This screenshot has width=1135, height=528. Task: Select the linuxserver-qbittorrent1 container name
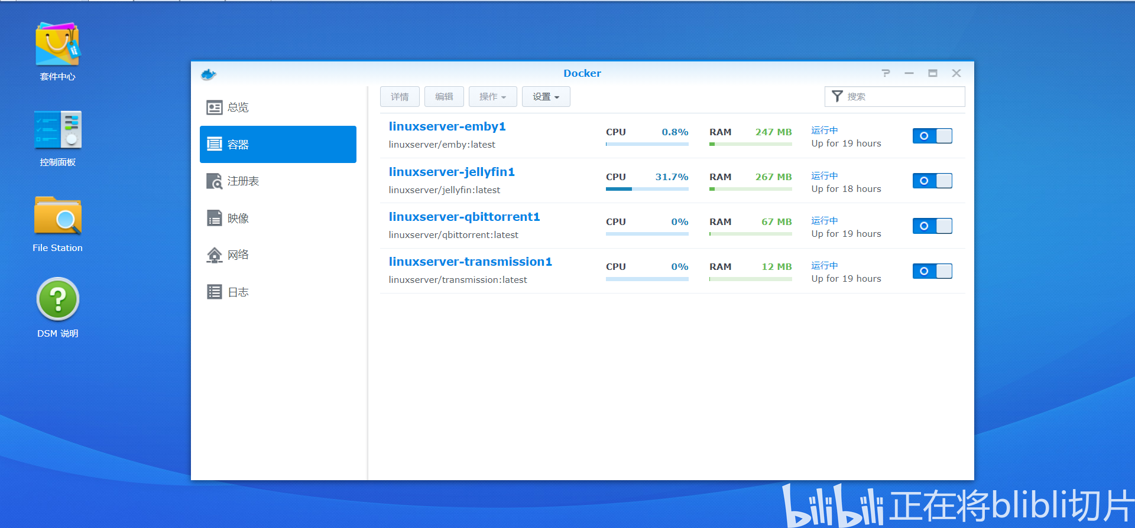tap(464, 217)
